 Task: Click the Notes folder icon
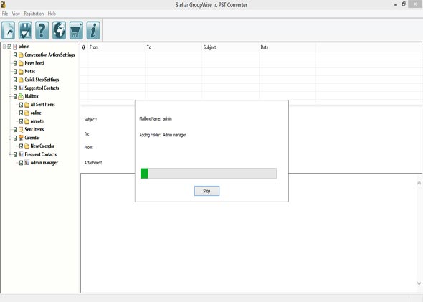coord(21,72)
